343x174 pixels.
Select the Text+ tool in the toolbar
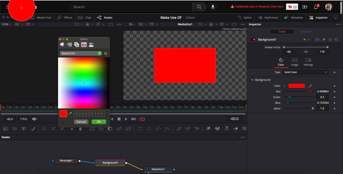coord(24,129)
